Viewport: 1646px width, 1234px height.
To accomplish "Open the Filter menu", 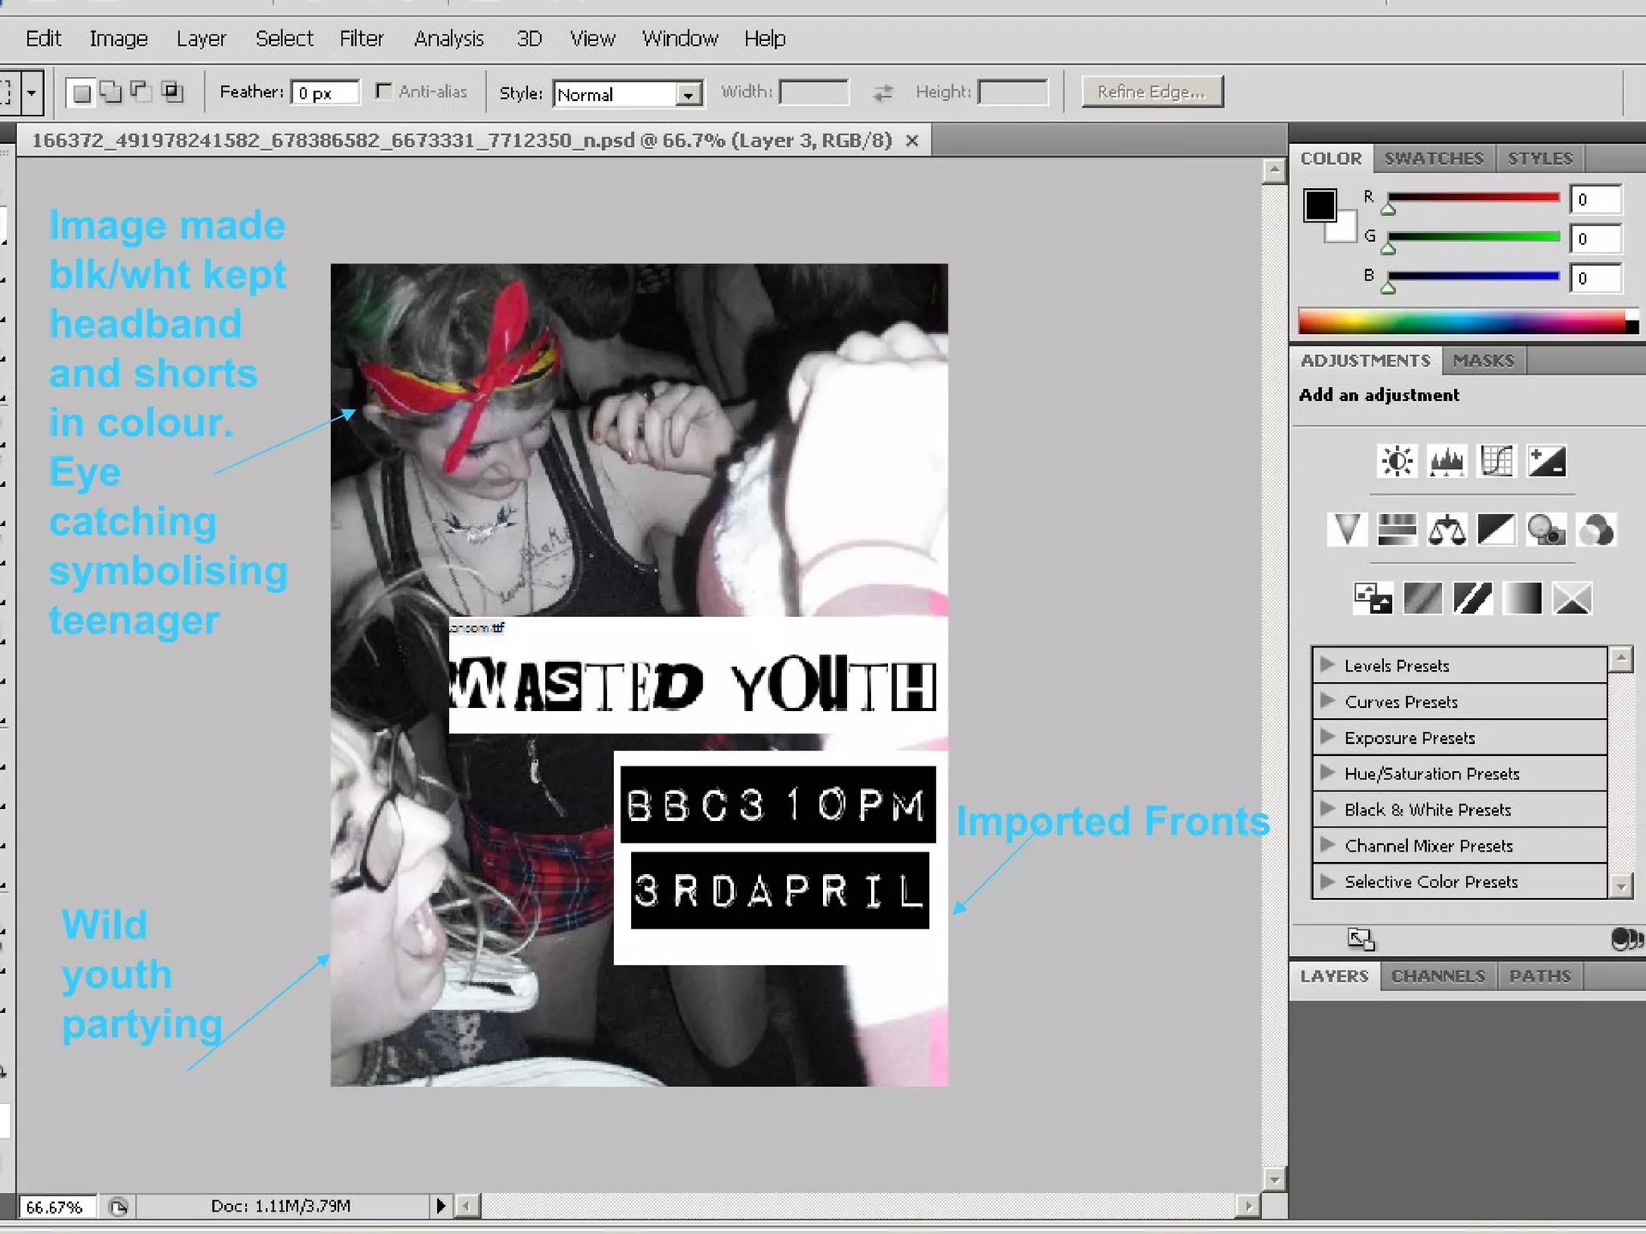I will point(361,39).
